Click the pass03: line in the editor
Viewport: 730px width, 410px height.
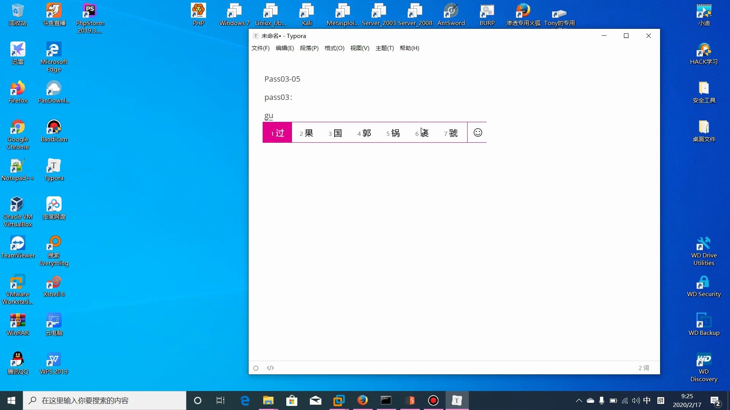click(278, 97)
